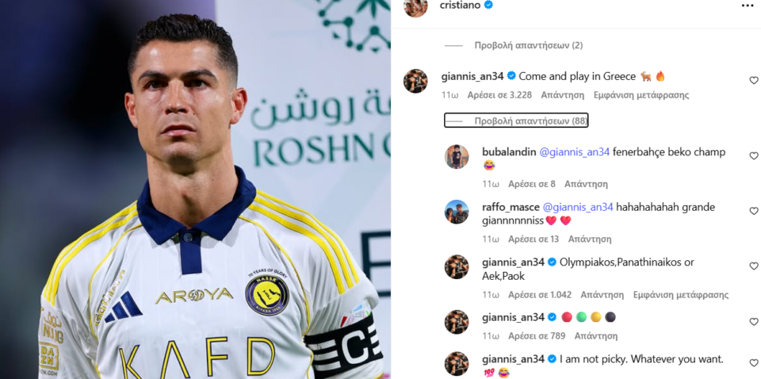Like raffo_masce's hahahahahah grande comment
Viewport: 761px width, 379px height.
754,211
